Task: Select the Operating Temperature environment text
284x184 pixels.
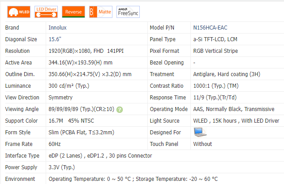Action: click(133, 179)
